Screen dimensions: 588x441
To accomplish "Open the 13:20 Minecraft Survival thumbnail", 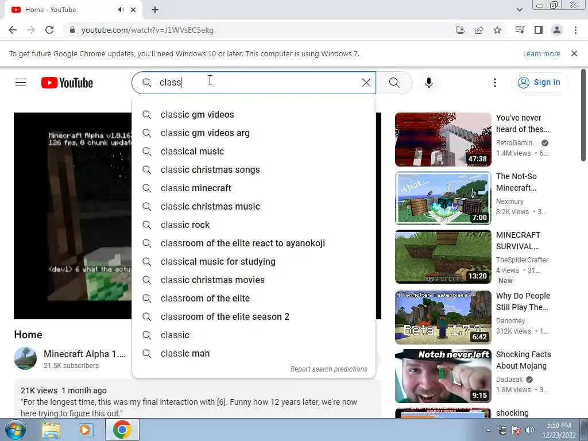I will tap(443, 257).
